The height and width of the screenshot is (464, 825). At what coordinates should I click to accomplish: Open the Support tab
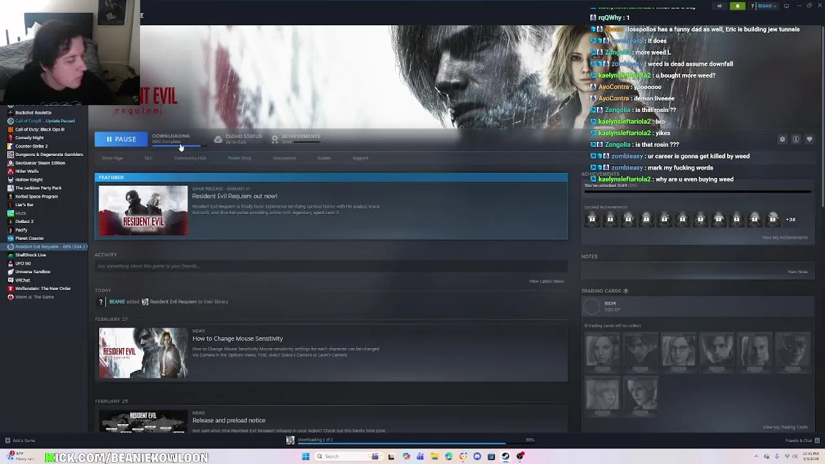coord(360,158)
